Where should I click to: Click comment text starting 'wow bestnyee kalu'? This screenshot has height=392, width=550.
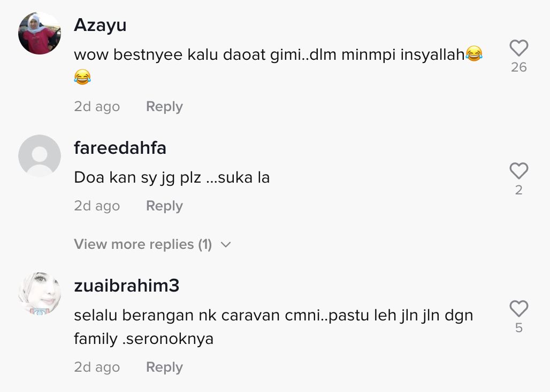(x=279, y=66)
